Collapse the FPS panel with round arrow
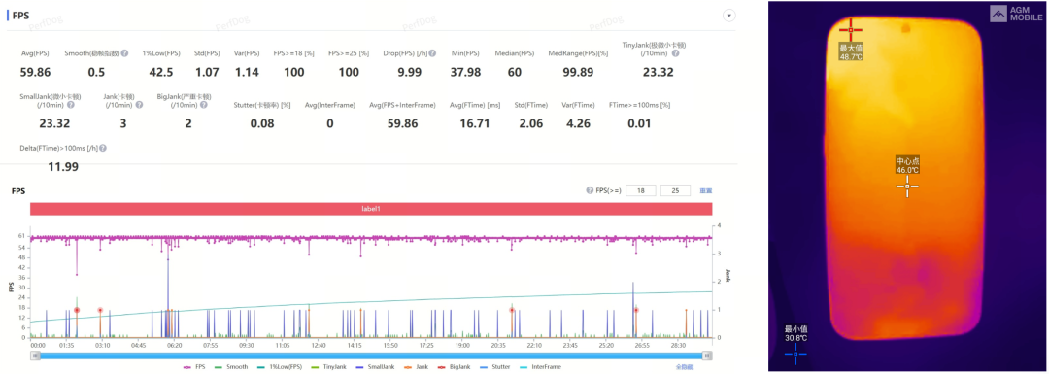Viewport: 1049px width, 374px height. tap(729, 15)
